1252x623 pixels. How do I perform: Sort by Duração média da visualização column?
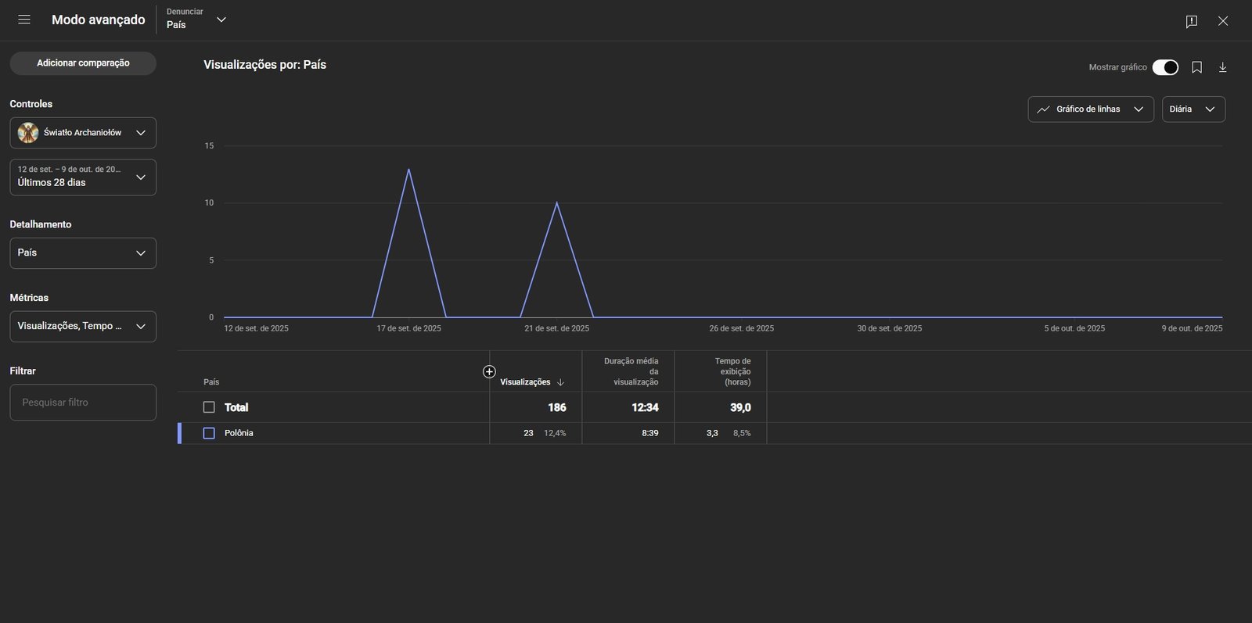point(631,371)
